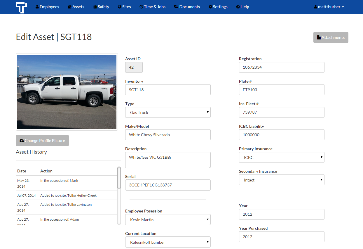Open the mattthurber user account dropdown
This screenshot has height=249, width=363.
(329, 7)
